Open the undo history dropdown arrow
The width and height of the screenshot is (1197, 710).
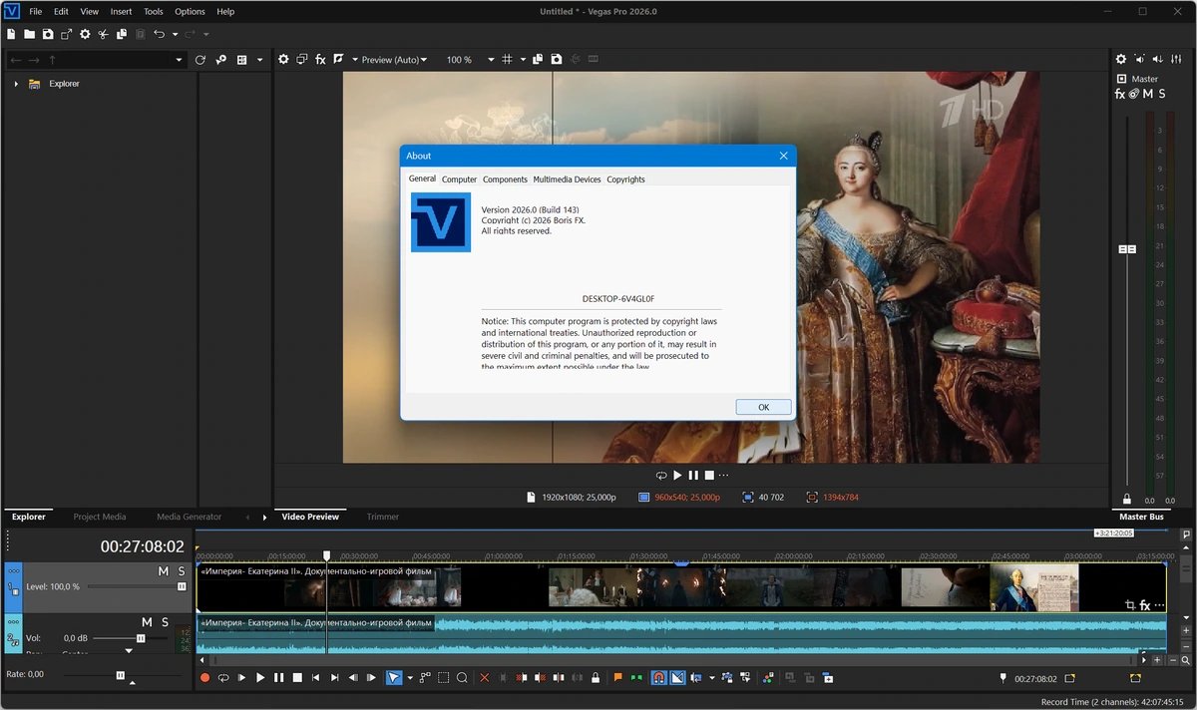point(175,34)
